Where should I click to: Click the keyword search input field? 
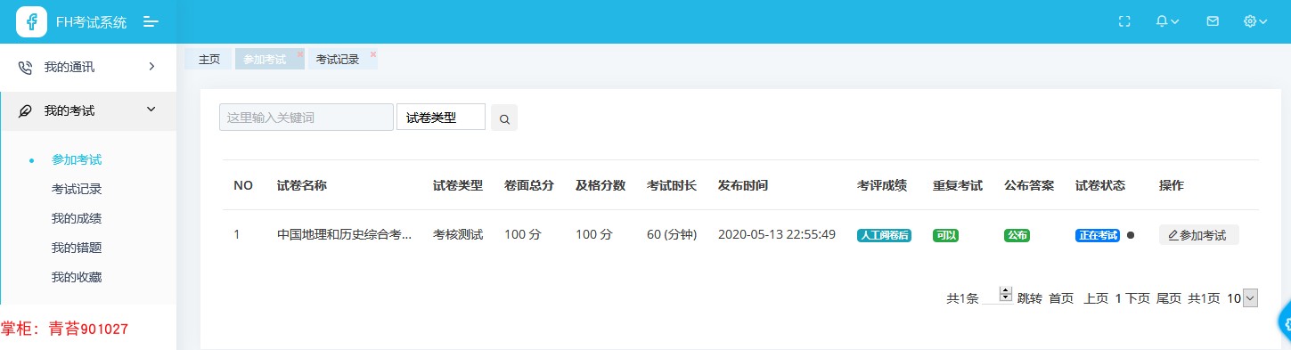point(306,117)
